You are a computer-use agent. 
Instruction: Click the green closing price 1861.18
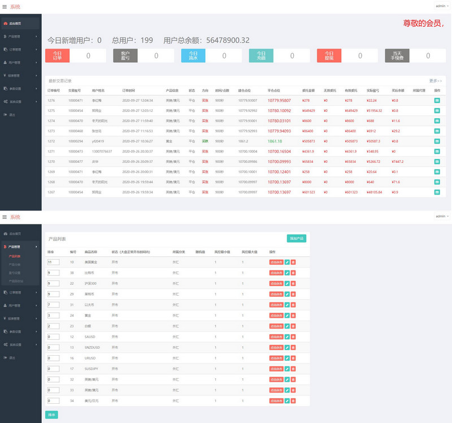click(x=275, y=141)
